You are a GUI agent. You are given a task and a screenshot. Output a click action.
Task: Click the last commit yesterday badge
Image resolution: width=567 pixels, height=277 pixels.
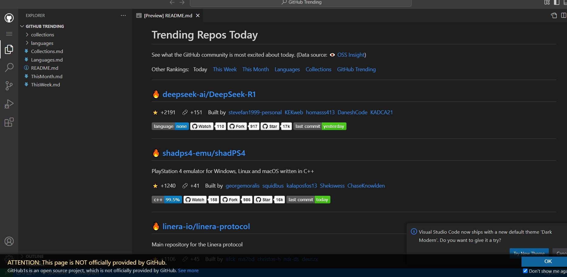[320, 126]
